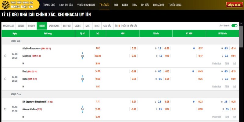Open Phân tích for Alianza Atletico match
The image size is (244, 122).
[x=217, y=117]
